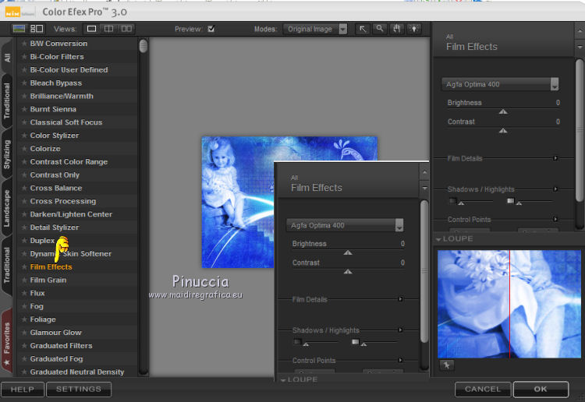Image resolution: width=585 pixels, height=402 pixels.
Task: Toggle favorite star for B/W Conversion
Action: pyautogui.click(x=24, y=44)
